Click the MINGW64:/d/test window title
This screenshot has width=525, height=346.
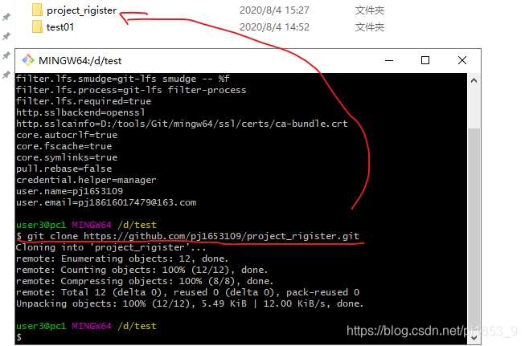tap(80, 61)
